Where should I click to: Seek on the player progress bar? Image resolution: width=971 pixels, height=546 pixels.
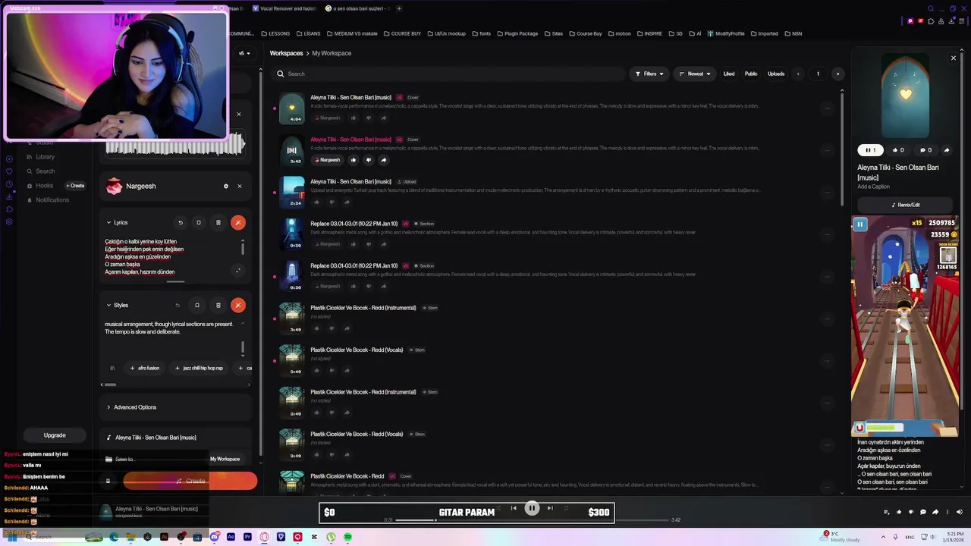(x=531, y=520)
